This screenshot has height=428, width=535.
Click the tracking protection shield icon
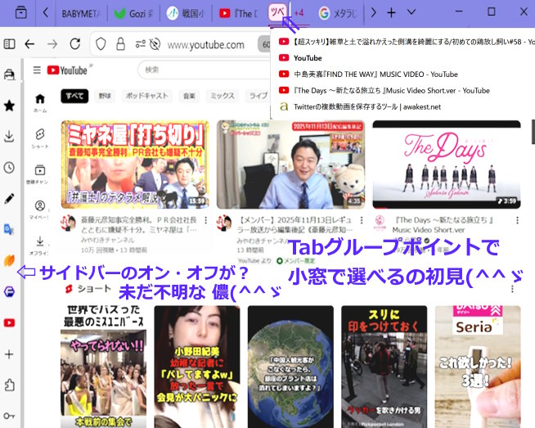pyautogui.click(x=101, y=44)
